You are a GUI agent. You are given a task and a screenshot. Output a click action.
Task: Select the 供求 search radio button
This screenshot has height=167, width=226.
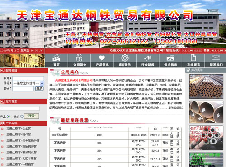click(22, 117)
